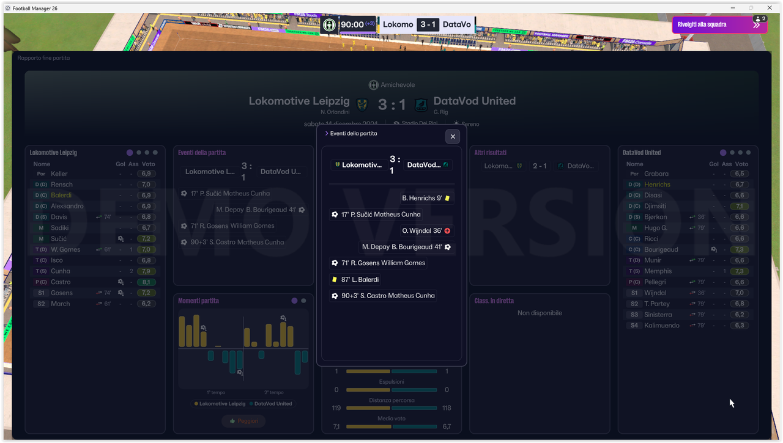Click Football Manager 26 icon in title bar
This screenshot has height=443, width=783.
7,8
